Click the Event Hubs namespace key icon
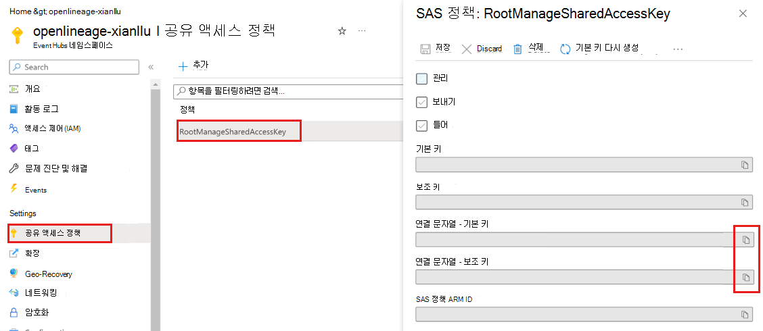This screenshot has width=763, height=331. pos(18,36)
